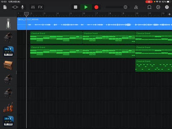Click the playhead marker on ruler
The image size is (172, 129).
(26, 14)
